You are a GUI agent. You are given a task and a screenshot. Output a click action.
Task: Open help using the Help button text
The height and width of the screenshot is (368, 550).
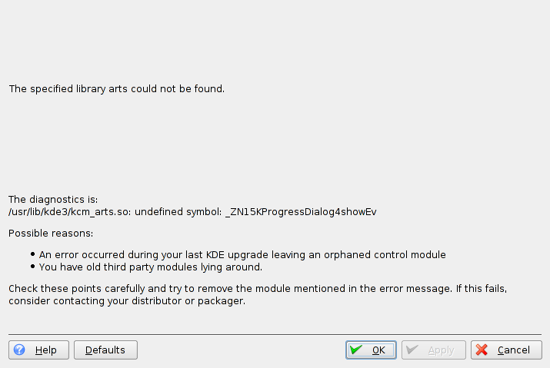[46, 350]
